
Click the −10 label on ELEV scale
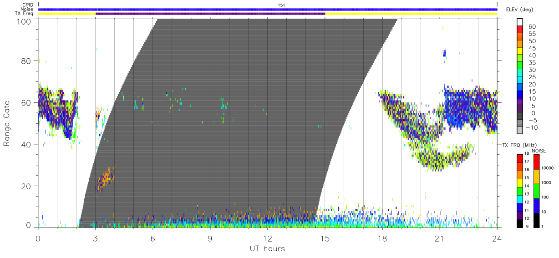tap(531, 128)
